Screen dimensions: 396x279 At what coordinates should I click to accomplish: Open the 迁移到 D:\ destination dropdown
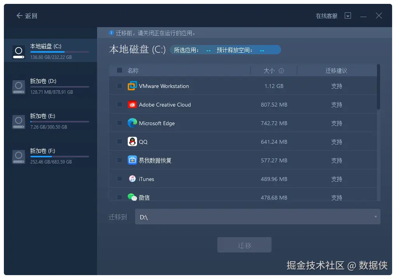click(258, 217)
